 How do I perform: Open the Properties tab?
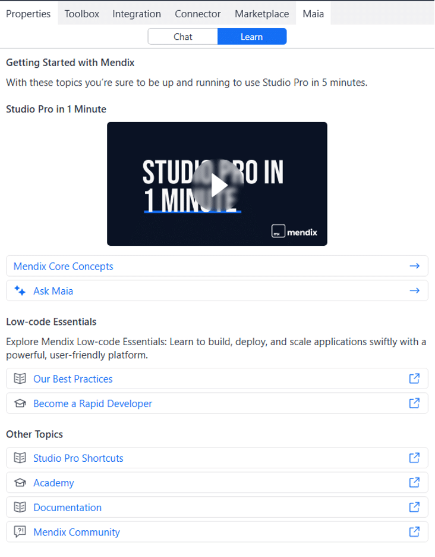click(29, 14)
